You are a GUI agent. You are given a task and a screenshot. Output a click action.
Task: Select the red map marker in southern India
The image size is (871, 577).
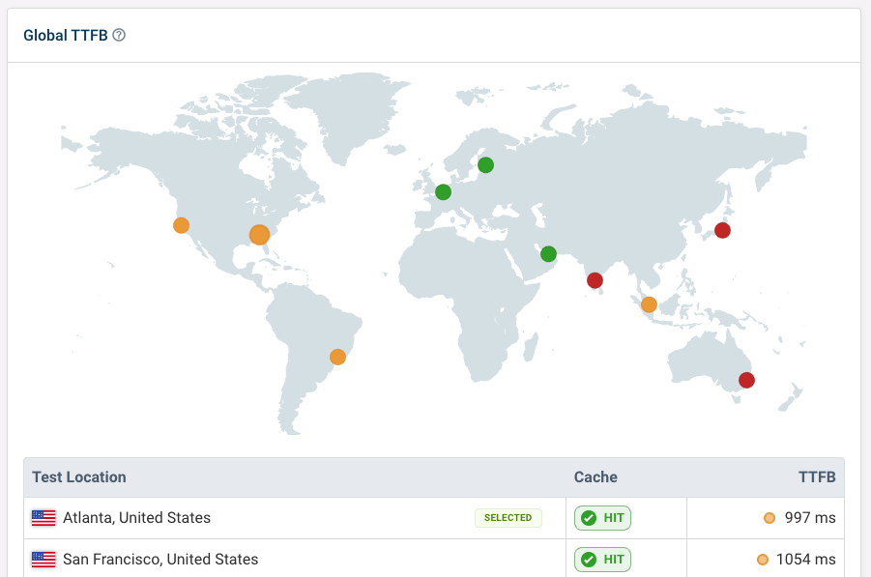[595, 280]
